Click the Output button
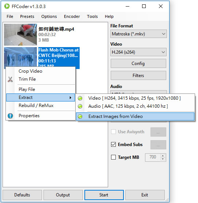The height and width of the screenshot is (203, 198). 63,195
